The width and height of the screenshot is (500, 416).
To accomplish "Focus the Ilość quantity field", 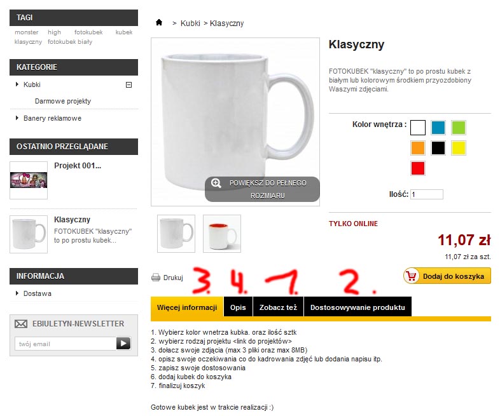I will click(x=427, y=194).
